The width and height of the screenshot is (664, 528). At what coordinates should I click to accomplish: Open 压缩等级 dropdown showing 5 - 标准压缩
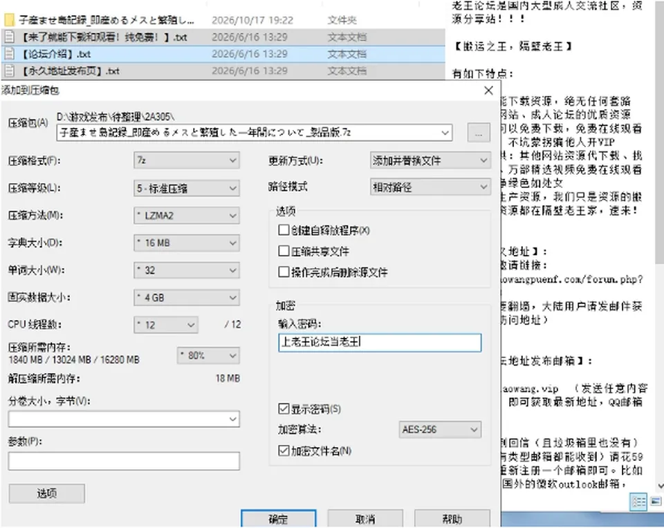click(x=187, y=188)
